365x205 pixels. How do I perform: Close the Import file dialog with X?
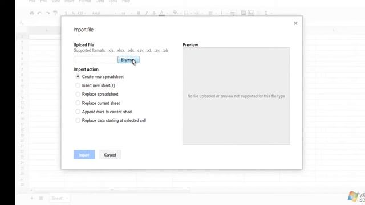coord(295,23)
